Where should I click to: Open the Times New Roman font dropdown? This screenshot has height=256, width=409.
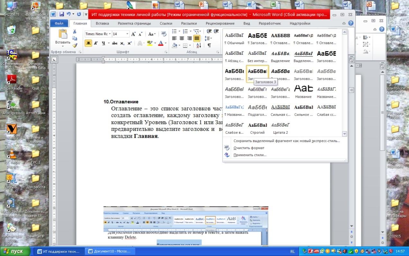pyautogui.click(x=110, y=34)
